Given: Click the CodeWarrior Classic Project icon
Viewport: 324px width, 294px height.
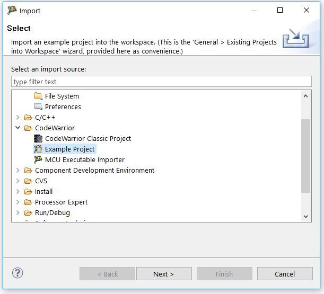Looking at the screenshot, I should pyautogui.click(x=38, y=139).
